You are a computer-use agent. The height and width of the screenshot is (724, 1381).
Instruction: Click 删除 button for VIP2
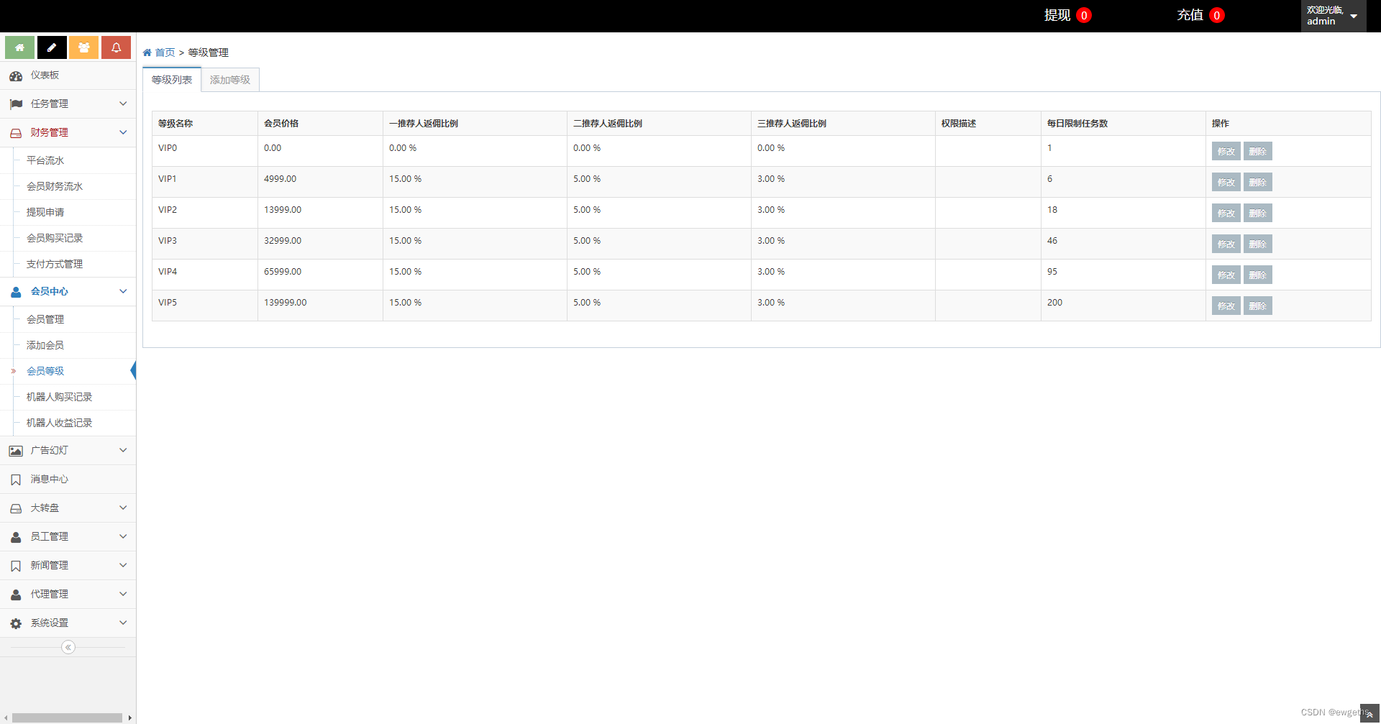tap(1258, 213)
